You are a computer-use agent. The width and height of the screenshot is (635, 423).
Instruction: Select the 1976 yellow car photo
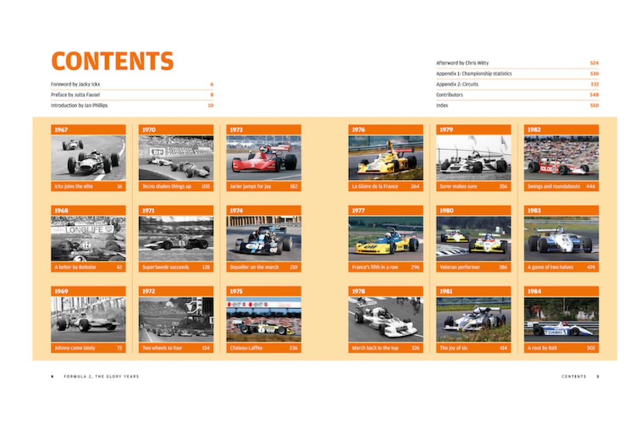386,158
